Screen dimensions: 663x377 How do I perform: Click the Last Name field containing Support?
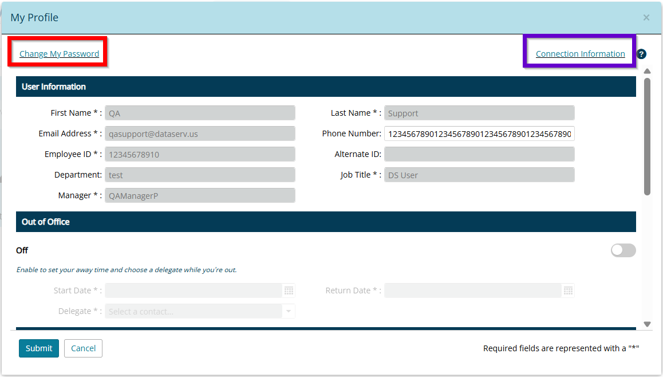coord(479,113)
